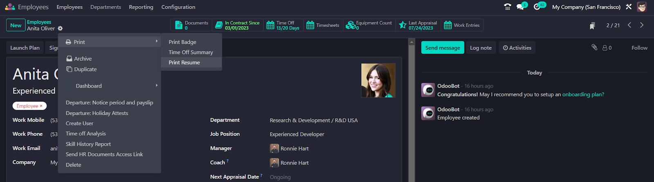Click Ronnie Hart avatar in Coach field

274,163
